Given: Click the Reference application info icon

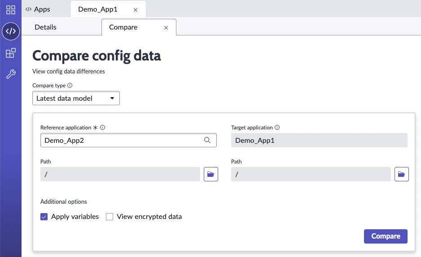Looking at the screenshot, I should [x=103, y=128].
